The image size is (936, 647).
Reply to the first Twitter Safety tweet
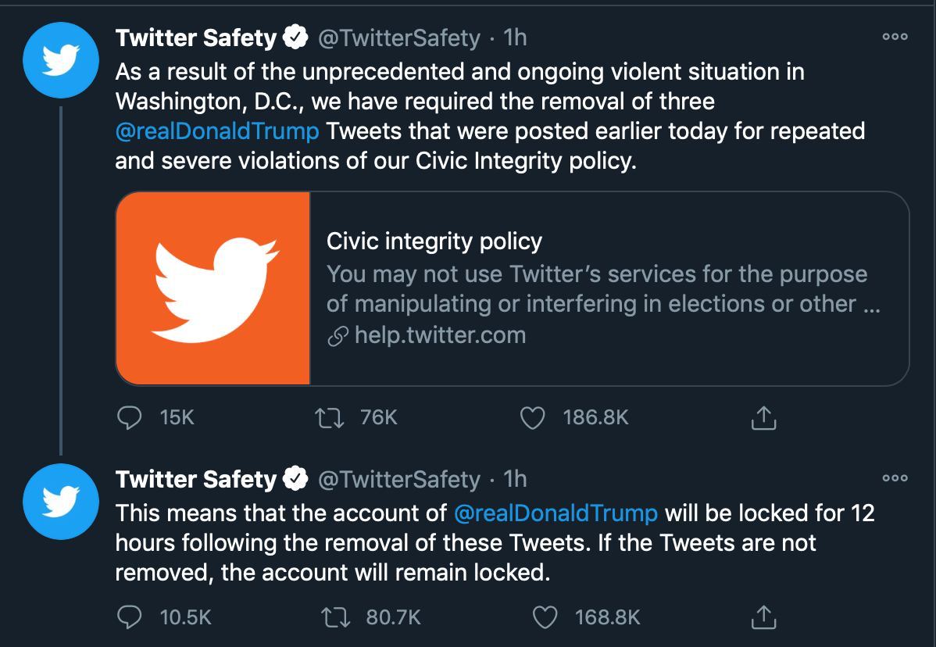click(x=127, y=419)
